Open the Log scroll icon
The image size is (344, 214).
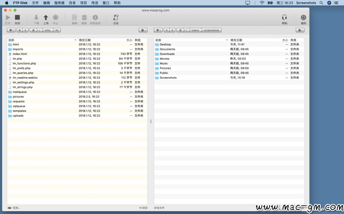[x=116, y=18]
